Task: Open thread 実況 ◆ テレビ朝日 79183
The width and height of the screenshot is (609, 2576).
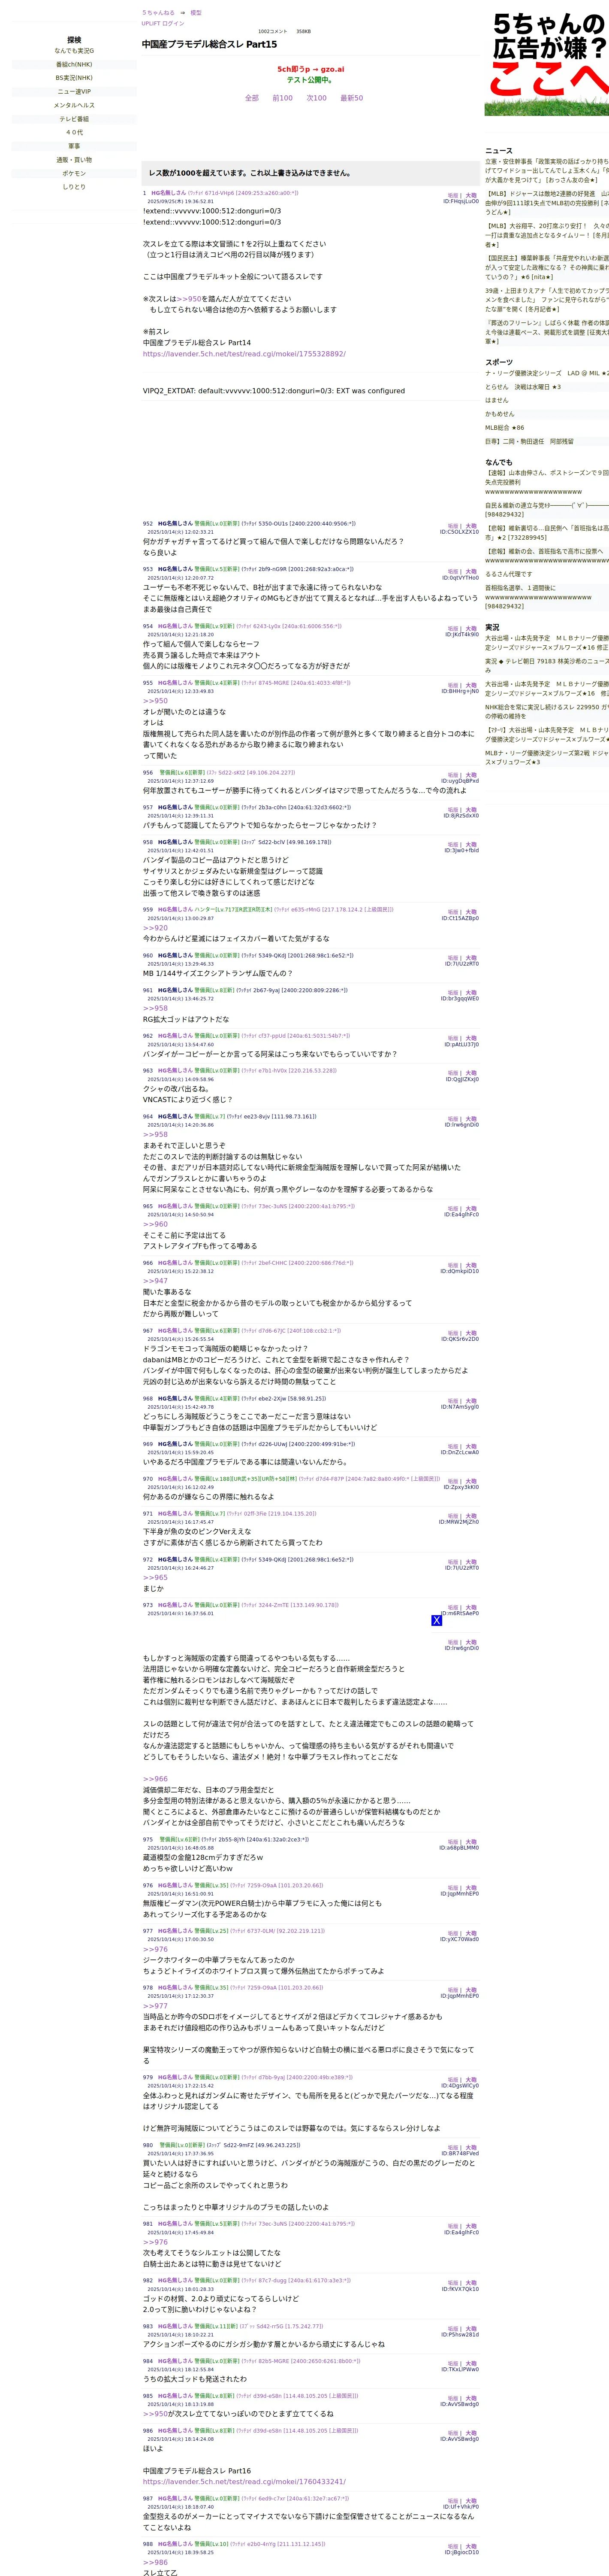Action: (547, 665)
